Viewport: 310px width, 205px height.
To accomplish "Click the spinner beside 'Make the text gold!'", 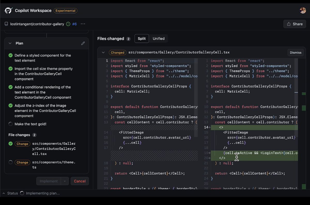I will click(x=11, y=124).
